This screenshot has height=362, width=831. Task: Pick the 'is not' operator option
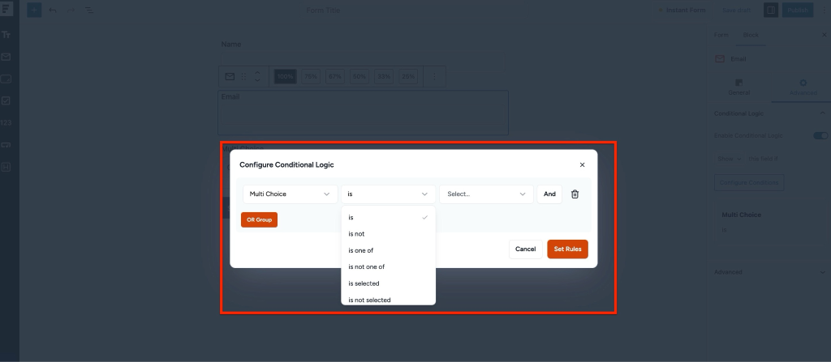click(357, 234)
